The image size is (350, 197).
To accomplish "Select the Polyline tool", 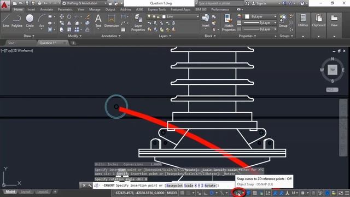I will [17, 21].
